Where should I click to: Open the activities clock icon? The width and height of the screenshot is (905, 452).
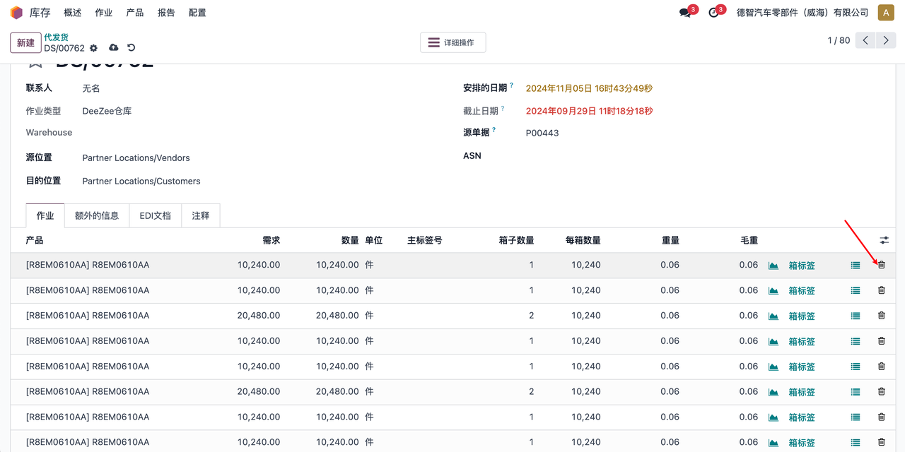713,13
